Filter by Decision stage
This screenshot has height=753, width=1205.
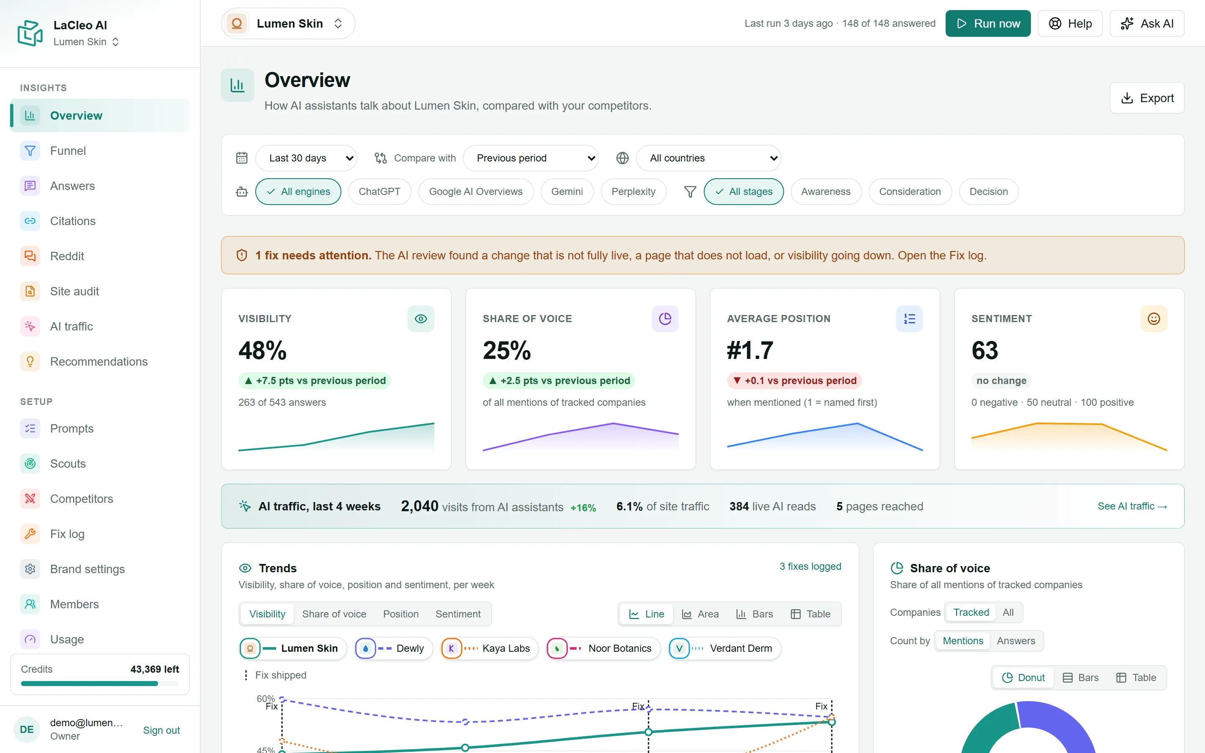988,192
